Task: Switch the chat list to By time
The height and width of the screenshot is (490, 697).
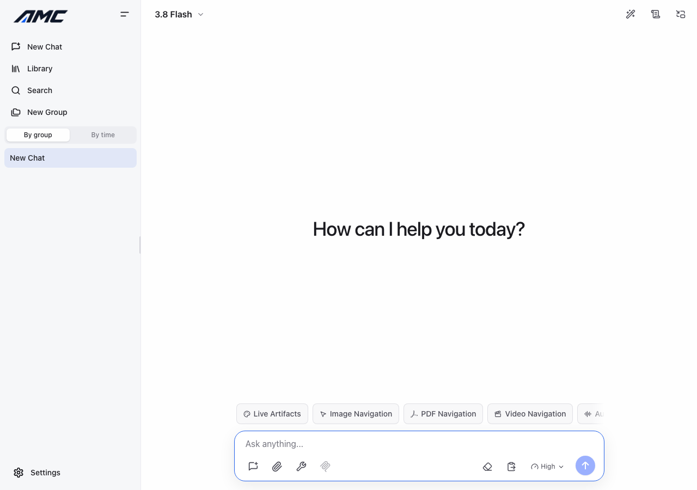Action: [103, 135]
